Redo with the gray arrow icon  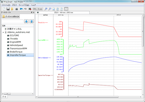(25, 9)
